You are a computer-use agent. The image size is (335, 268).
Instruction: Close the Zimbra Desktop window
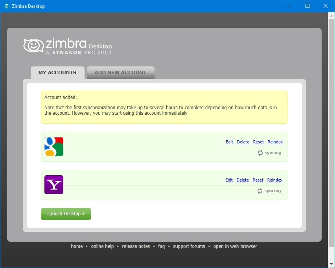[326, 6]
